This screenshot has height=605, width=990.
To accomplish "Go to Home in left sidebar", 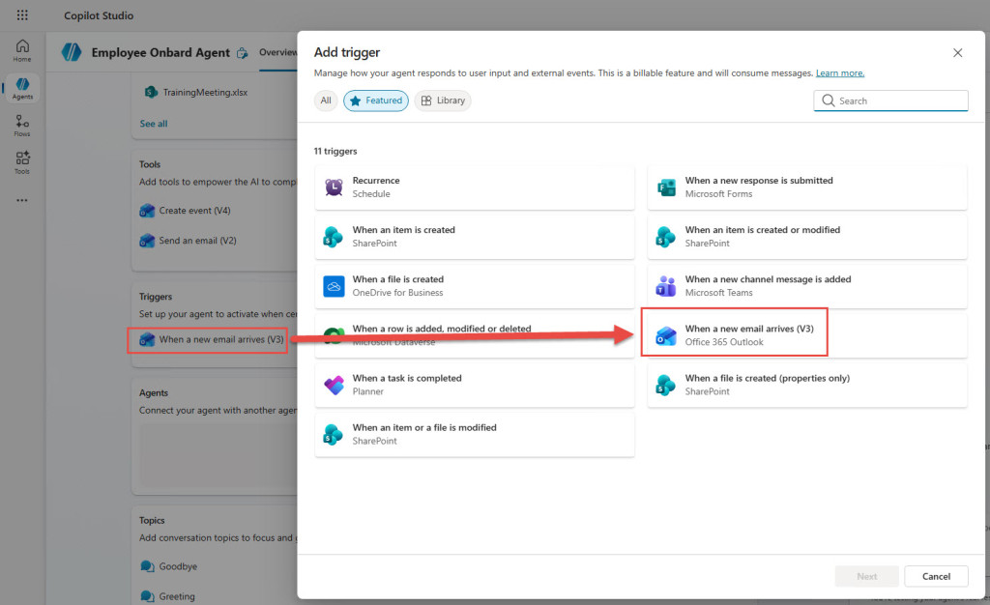I will coord(22,50).
